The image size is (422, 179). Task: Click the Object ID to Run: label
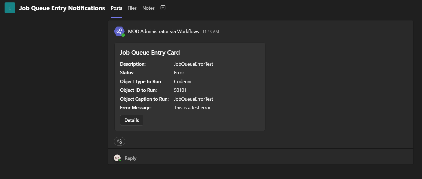(x=138, y=90)
